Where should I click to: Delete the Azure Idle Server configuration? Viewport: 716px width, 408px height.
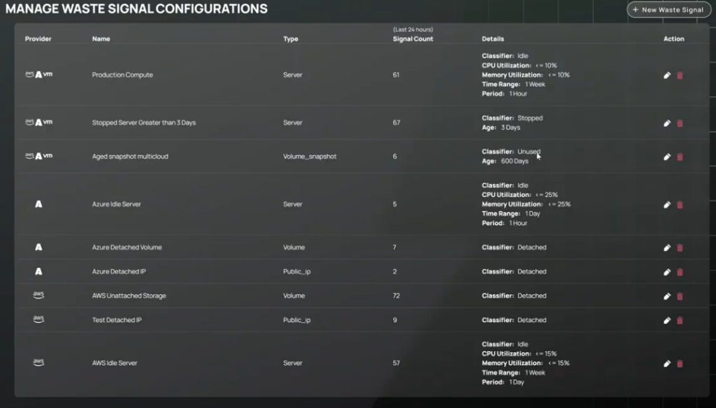click(681, 204)
